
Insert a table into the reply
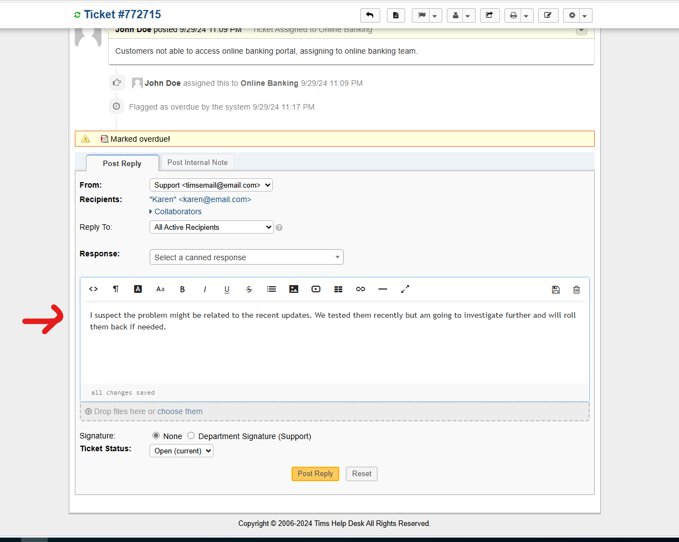tap(338, 288)
